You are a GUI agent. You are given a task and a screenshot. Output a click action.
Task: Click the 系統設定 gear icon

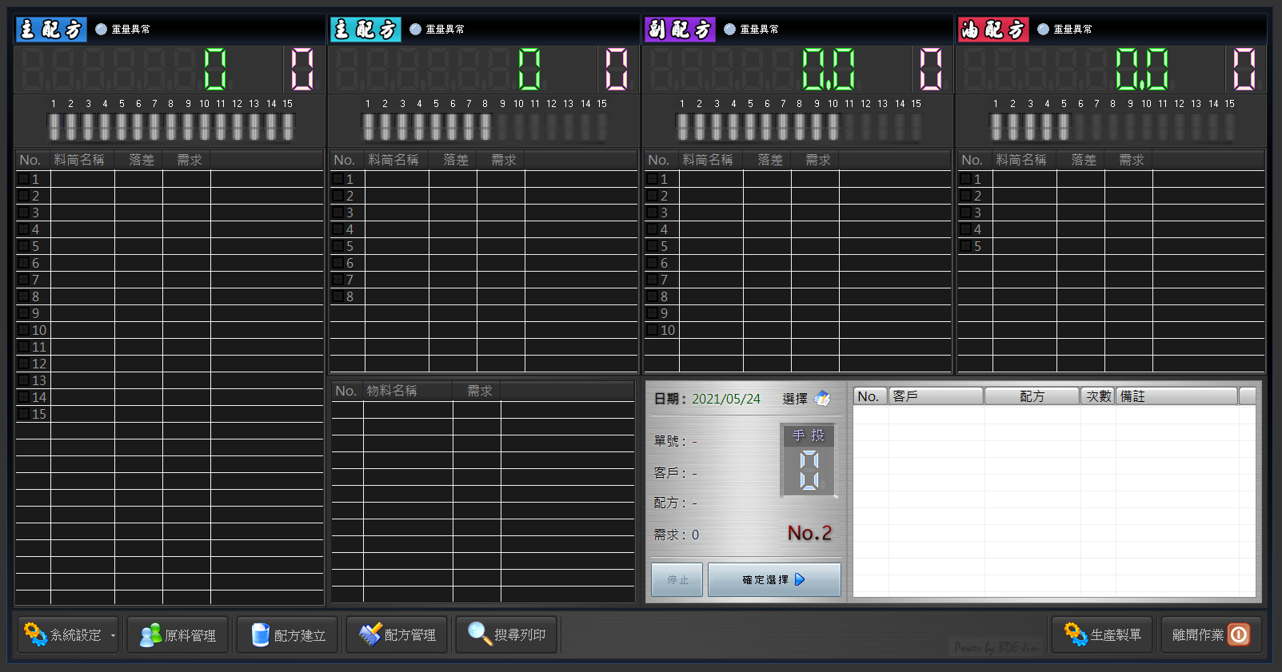click(35, 634)
